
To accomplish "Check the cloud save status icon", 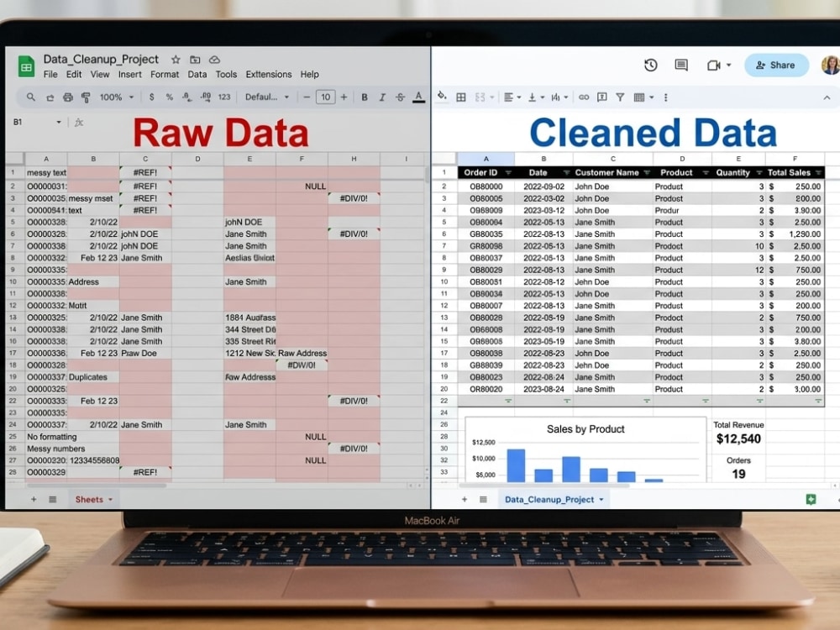I will (214, 60).
